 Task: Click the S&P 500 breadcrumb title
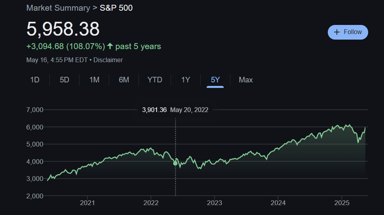(x=116, y=8)
